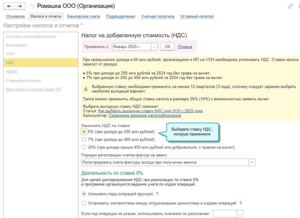Expand 'Все налоги и отчеты (еще 15)'
This screenshot has height=218, width=300.
point(34,89)
